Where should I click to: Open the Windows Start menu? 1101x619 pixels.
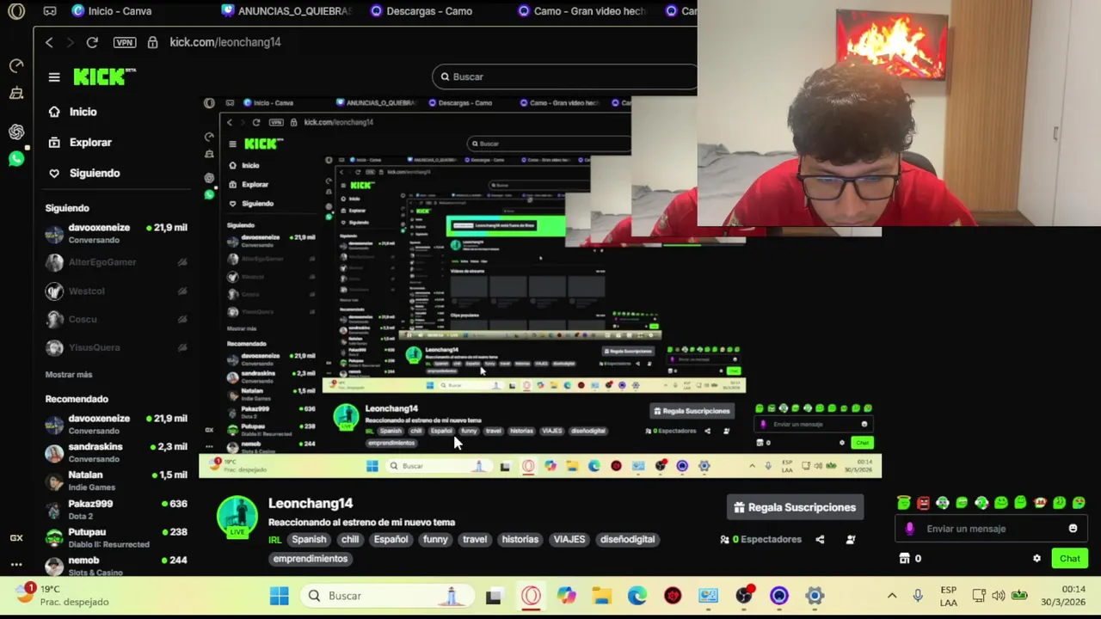[x=279, y=596]
